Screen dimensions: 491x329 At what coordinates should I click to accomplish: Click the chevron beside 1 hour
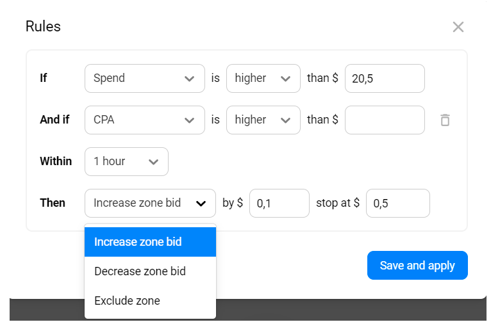point(153,162)
